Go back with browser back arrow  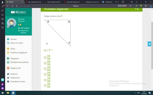click(x=8, y=6)
